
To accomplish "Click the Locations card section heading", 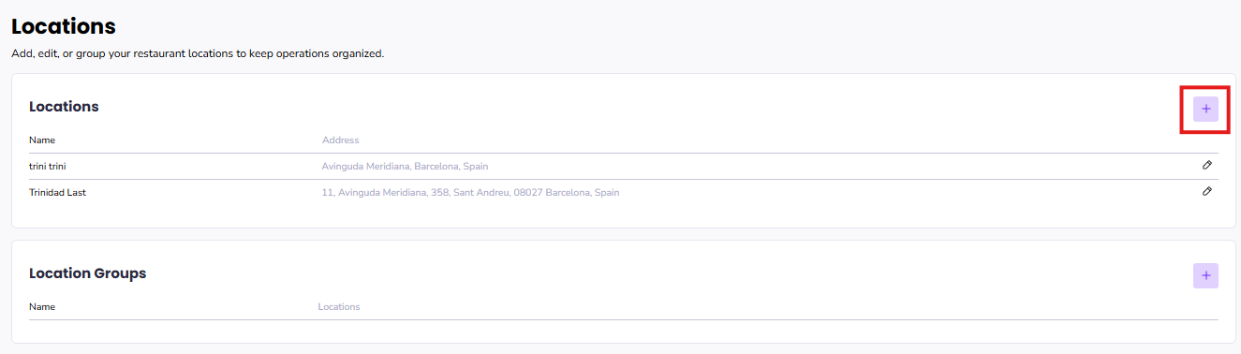I will (64, 107).
